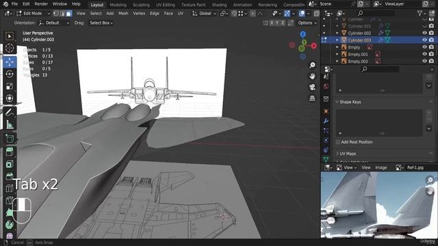Open the Mesh menu in viewport header
Image resolution: width=438 pixels, height=246 pixels.
pos(123,14)
